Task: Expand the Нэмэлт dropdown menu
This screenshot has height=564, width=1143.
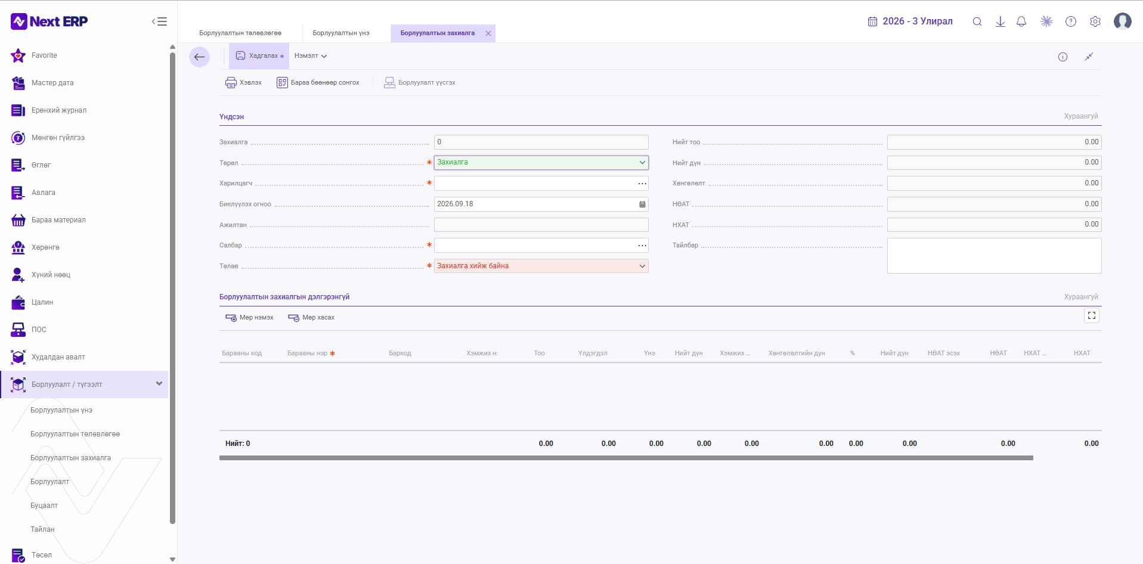Action: 311,56
